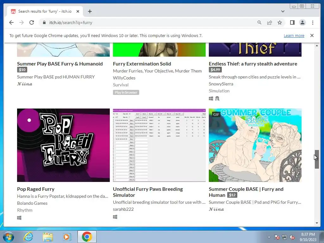The image size is (324, 243).
Task: Bookmark this page with the star
Action: coord(280,22)
